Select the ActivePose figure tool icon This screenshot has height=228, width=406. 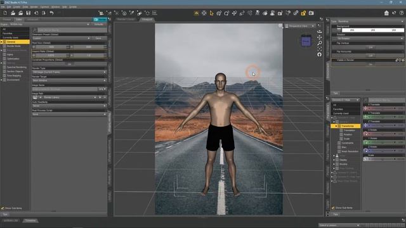pos(258,13)
